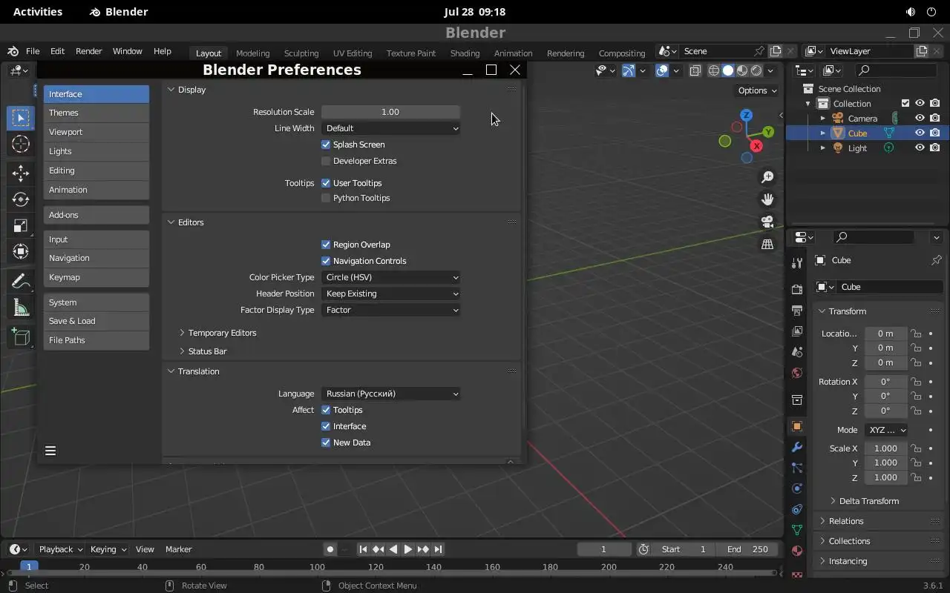Click the End frame 250 field
Screen dimensions: 950x593
point(747,549)
